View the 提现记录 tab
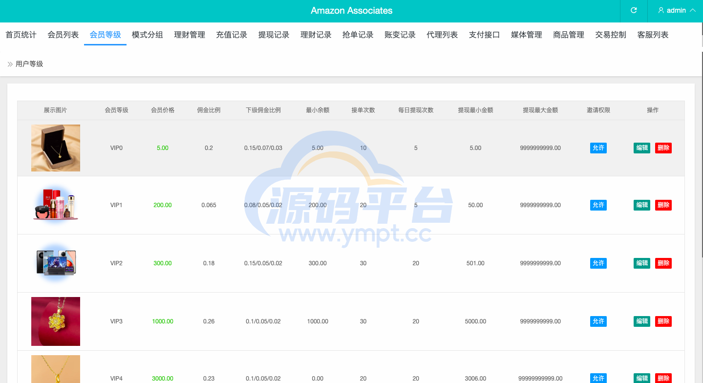The width and height of the screenshot is (703, 383). (x=274, y=35)
